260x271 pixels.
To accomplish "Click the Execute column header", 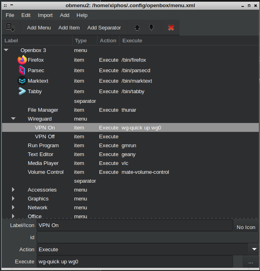I will [189, 41].
